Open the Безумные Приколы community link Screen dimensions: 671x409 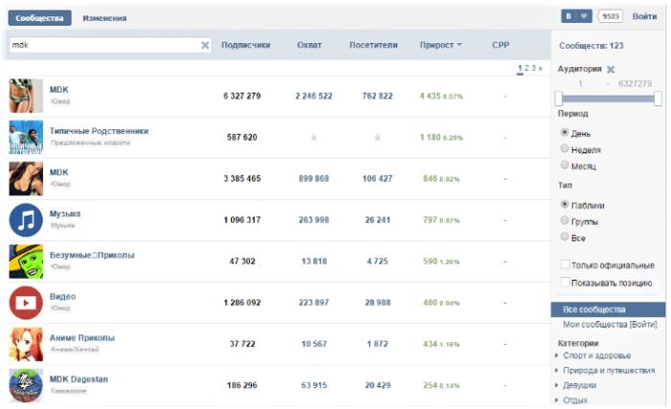[x=92, y=255]
